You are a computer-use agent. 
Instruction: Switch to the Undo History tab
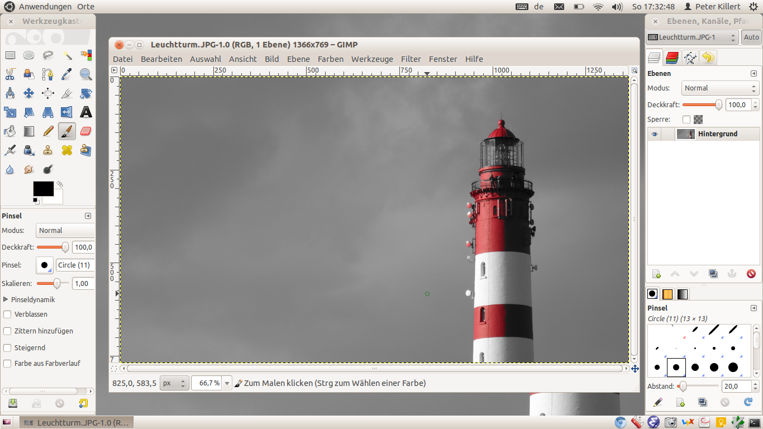tap(708, 58)
